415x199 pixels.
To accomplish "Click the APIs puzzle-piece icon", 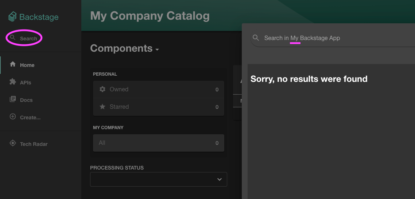I will click(x=13, y=82).
